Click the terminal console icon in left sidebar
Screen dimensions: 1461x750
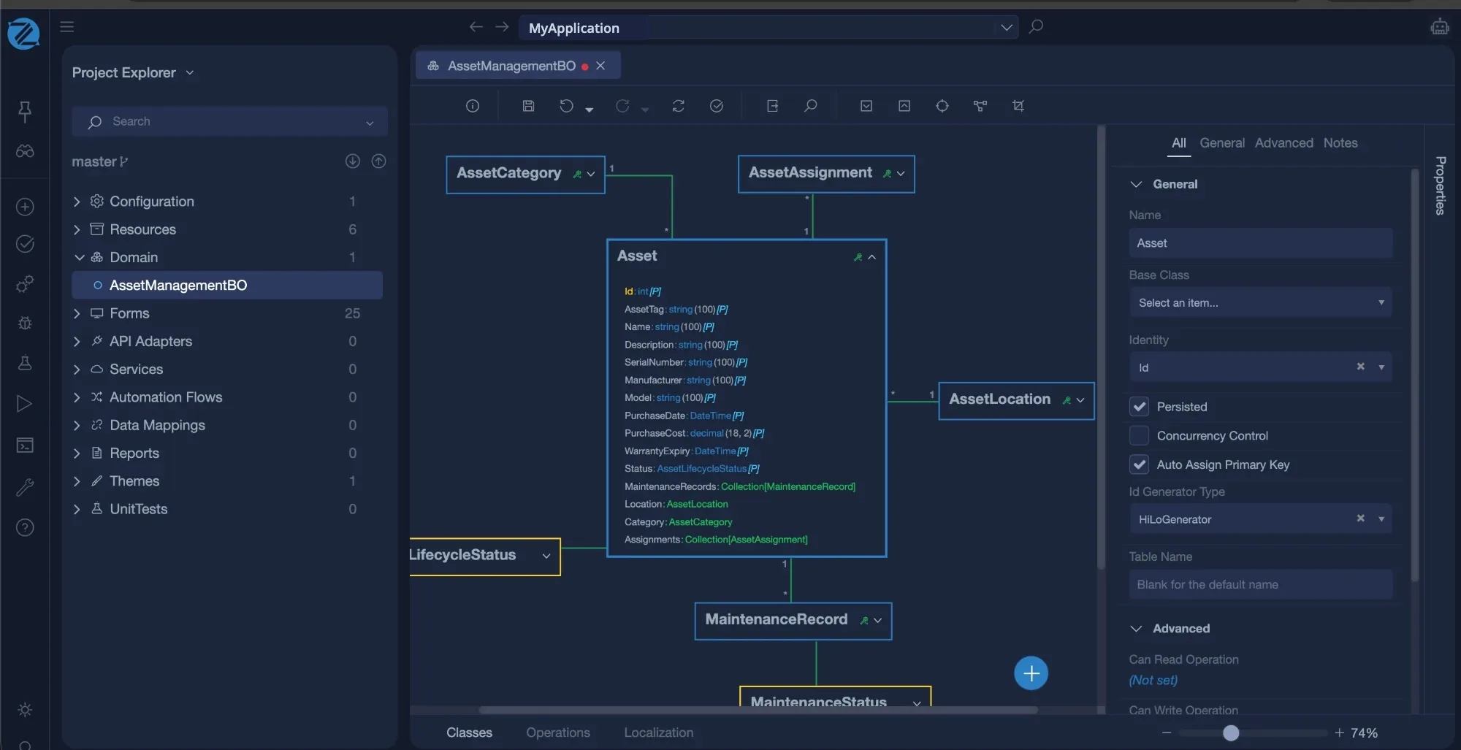point(25,445)
